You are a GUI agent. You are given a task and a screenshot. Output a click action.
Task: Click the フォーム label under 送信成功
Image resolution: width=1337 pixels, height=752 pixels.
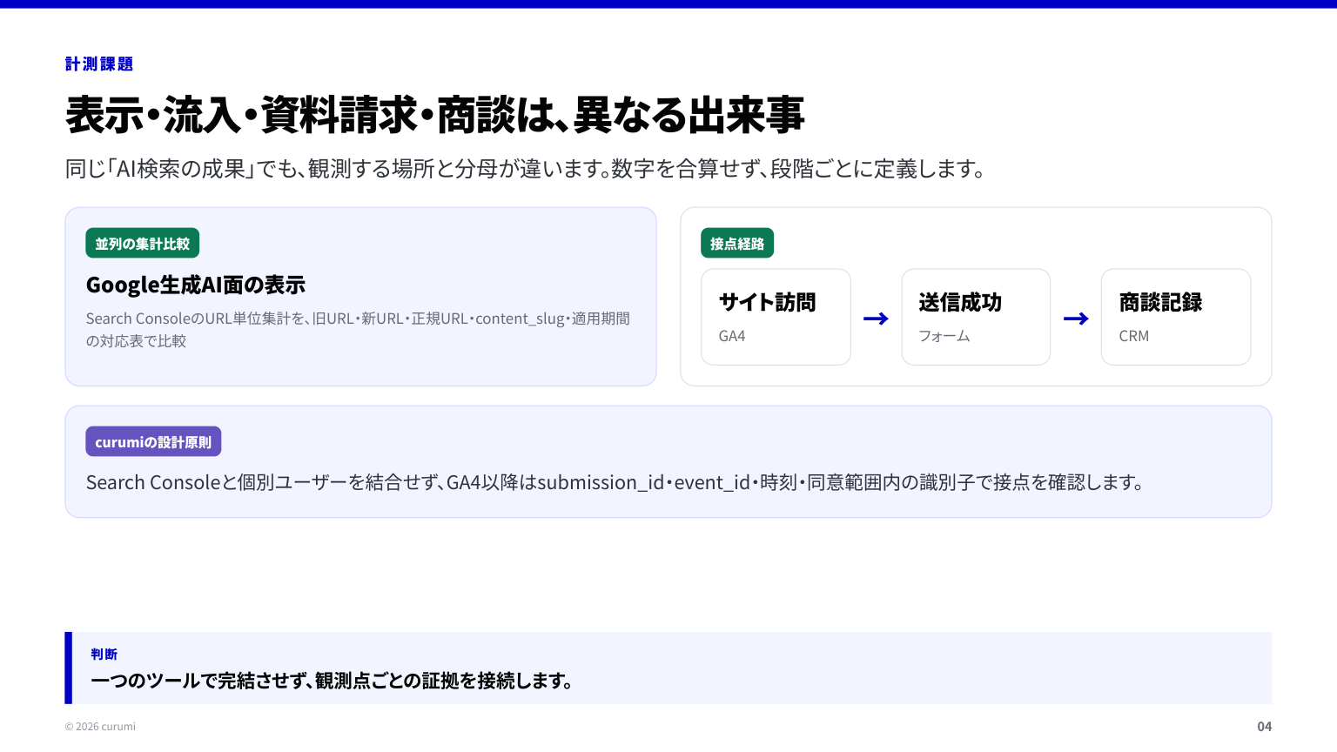pos(944,336)
